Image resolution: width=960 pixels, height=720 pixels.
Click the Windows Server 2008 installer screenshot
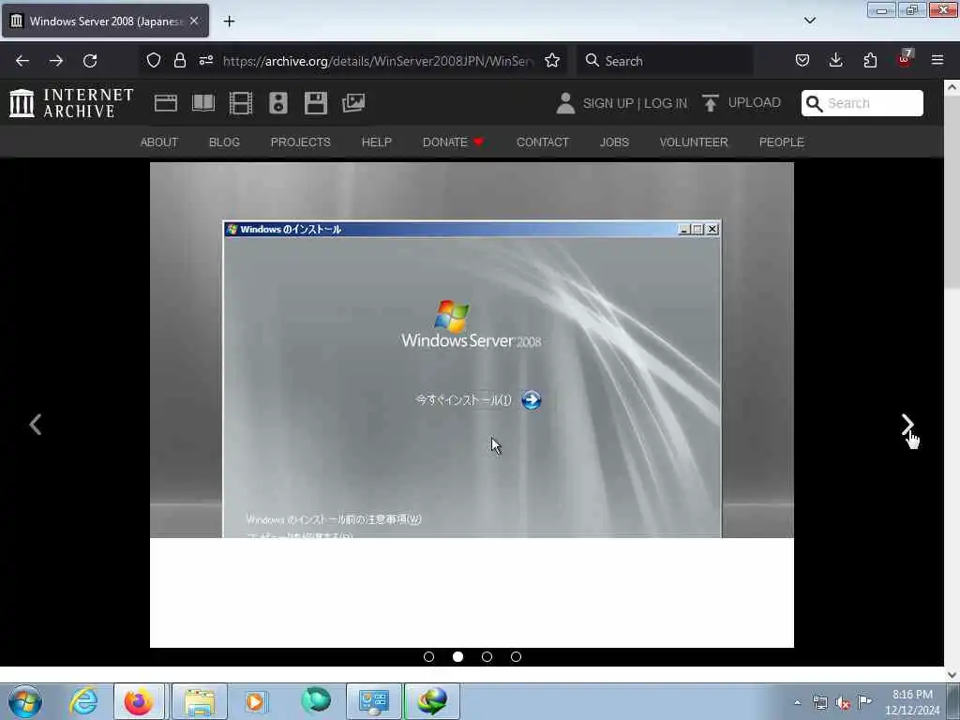tap(472, 350)
